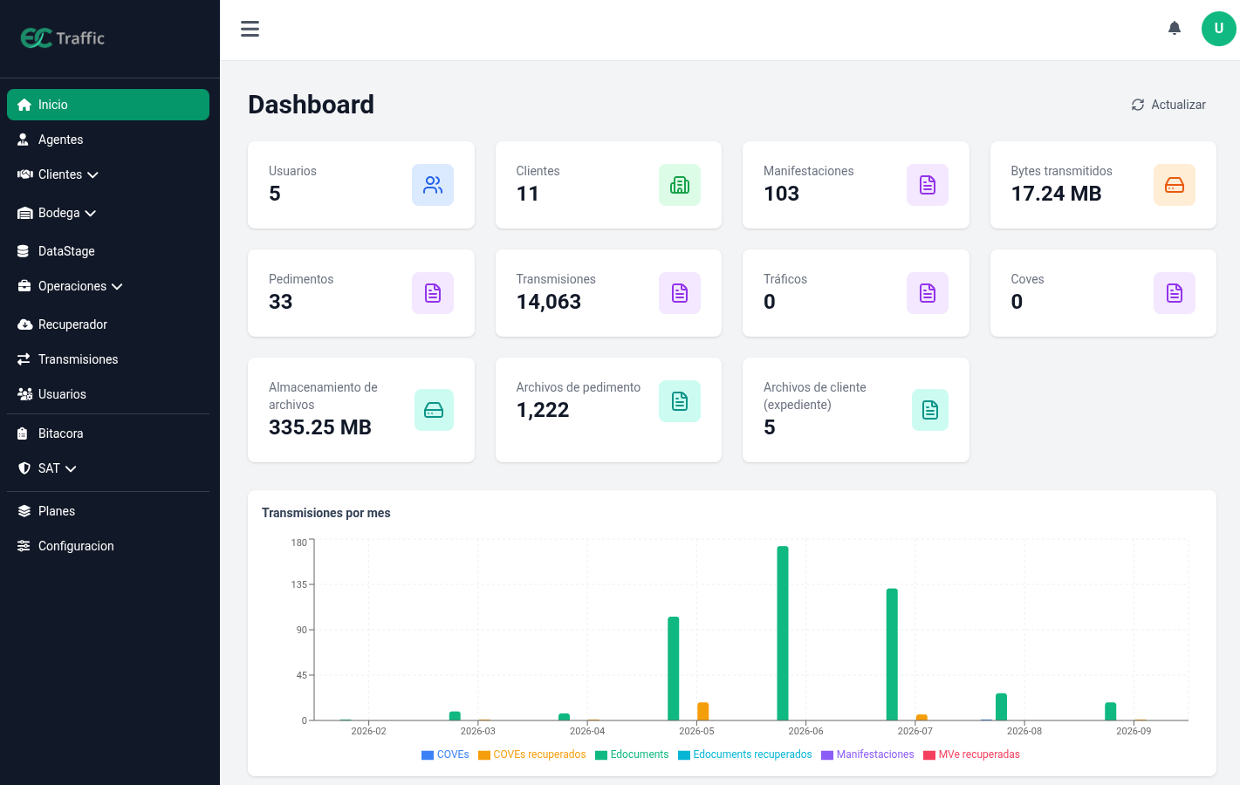Open Usuarios in the sidebar
This screenshot has height=785, width=1240.
click(108, 394)
